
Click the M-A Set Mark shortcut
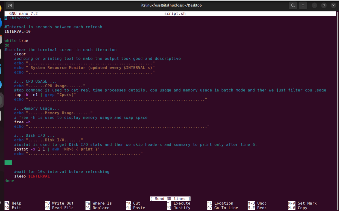303,203
